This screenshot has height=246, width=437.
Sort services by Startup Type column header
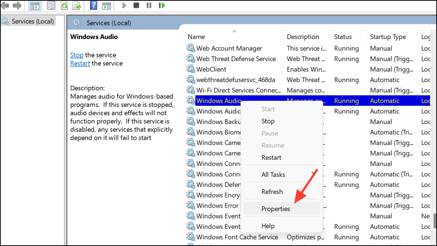[388, 37]
